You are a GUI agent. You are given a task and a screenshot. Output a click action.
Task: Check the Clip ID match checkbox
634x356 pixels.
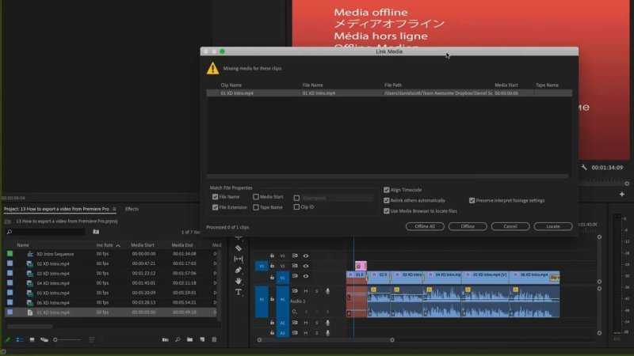(x=296, y=207)
